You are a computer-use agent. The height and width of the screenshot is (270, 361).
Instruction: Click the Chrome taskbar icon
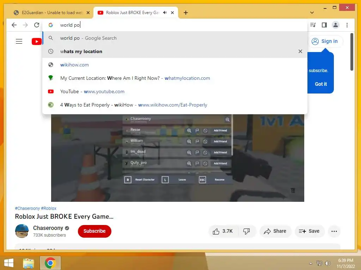tap(50, 263)
